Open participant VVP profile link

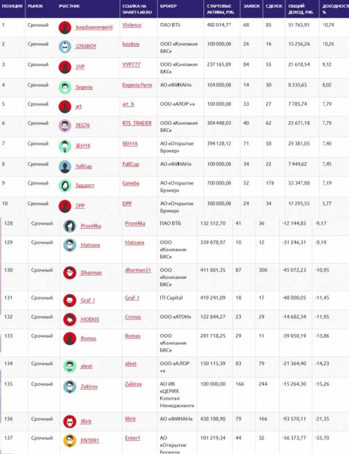click(80, 66)
